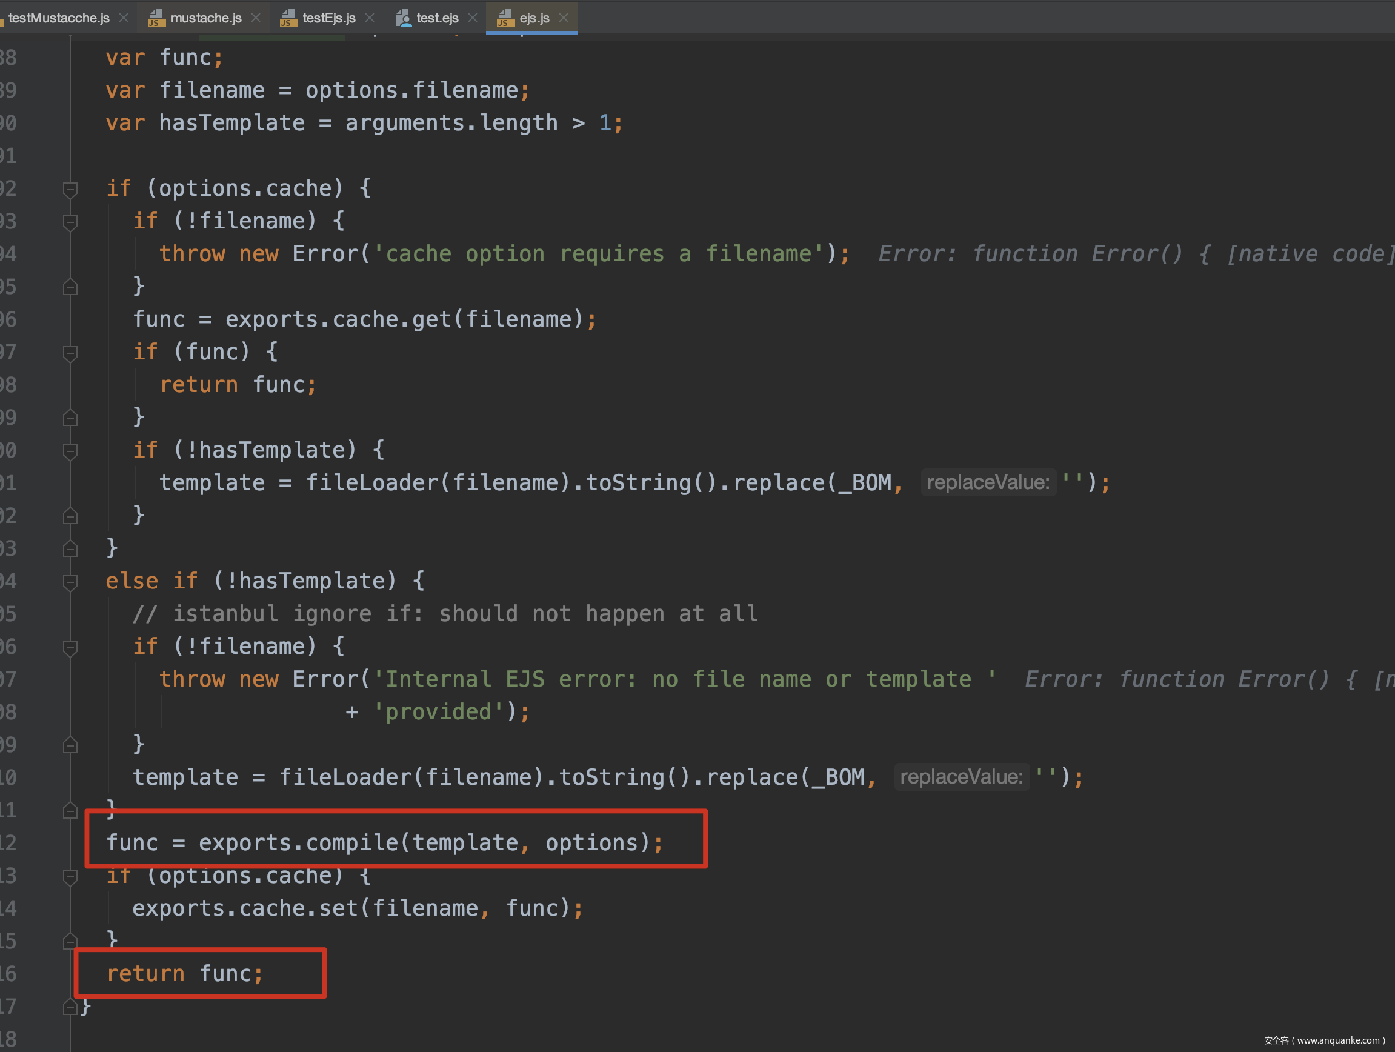Click the mustache.js JS file icon

[x=156, y=18]
